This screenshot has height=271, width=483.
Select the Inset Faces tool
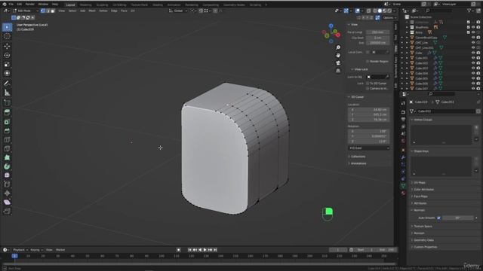click(x=7, y=122)
